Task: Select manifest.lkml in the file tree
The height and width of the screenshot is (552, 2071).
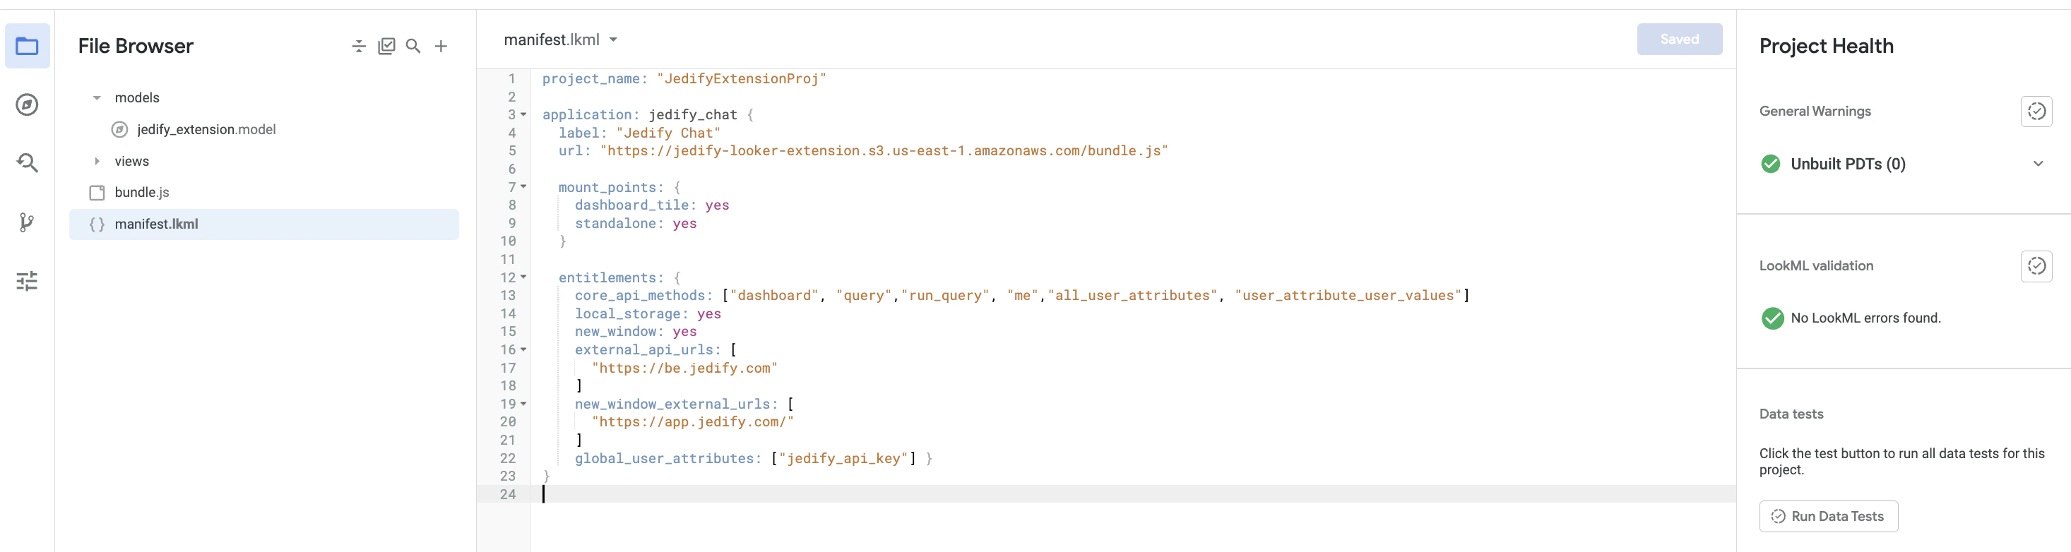Action: click(x=263, y=224)
